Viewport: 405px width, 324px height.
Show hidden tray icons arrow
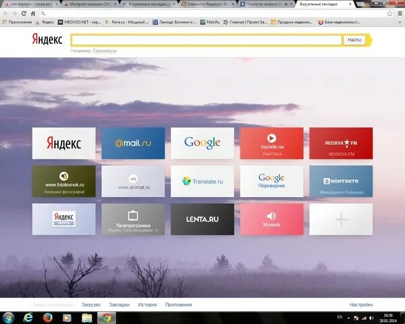[x=348, y=318]
